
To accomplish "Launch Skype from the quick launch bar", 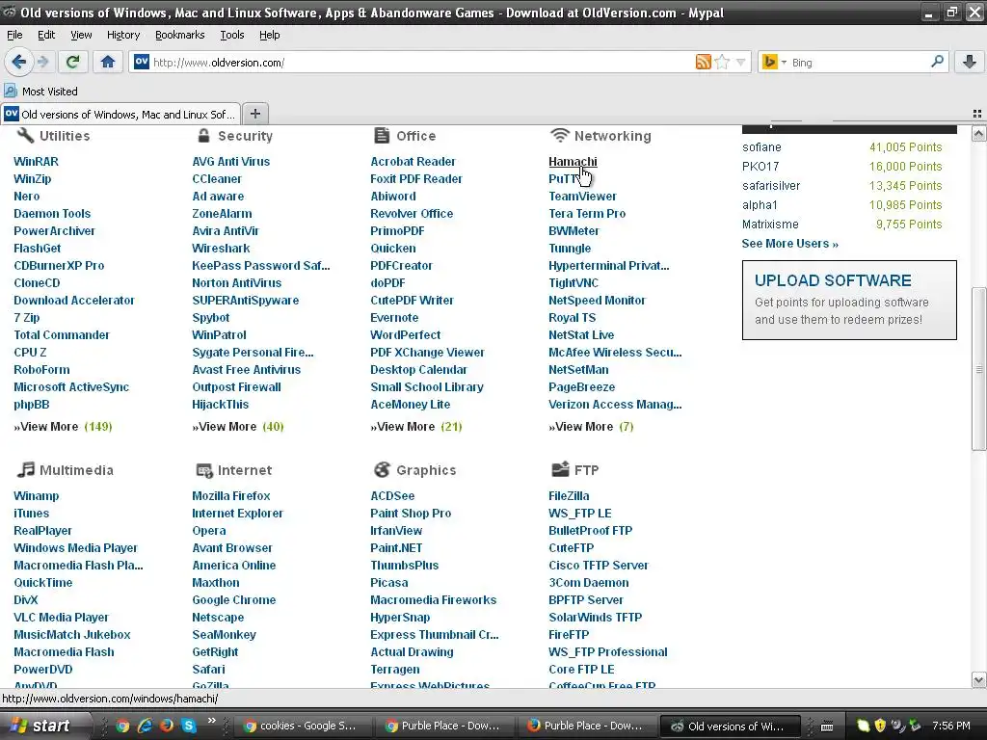I will 189,727.
